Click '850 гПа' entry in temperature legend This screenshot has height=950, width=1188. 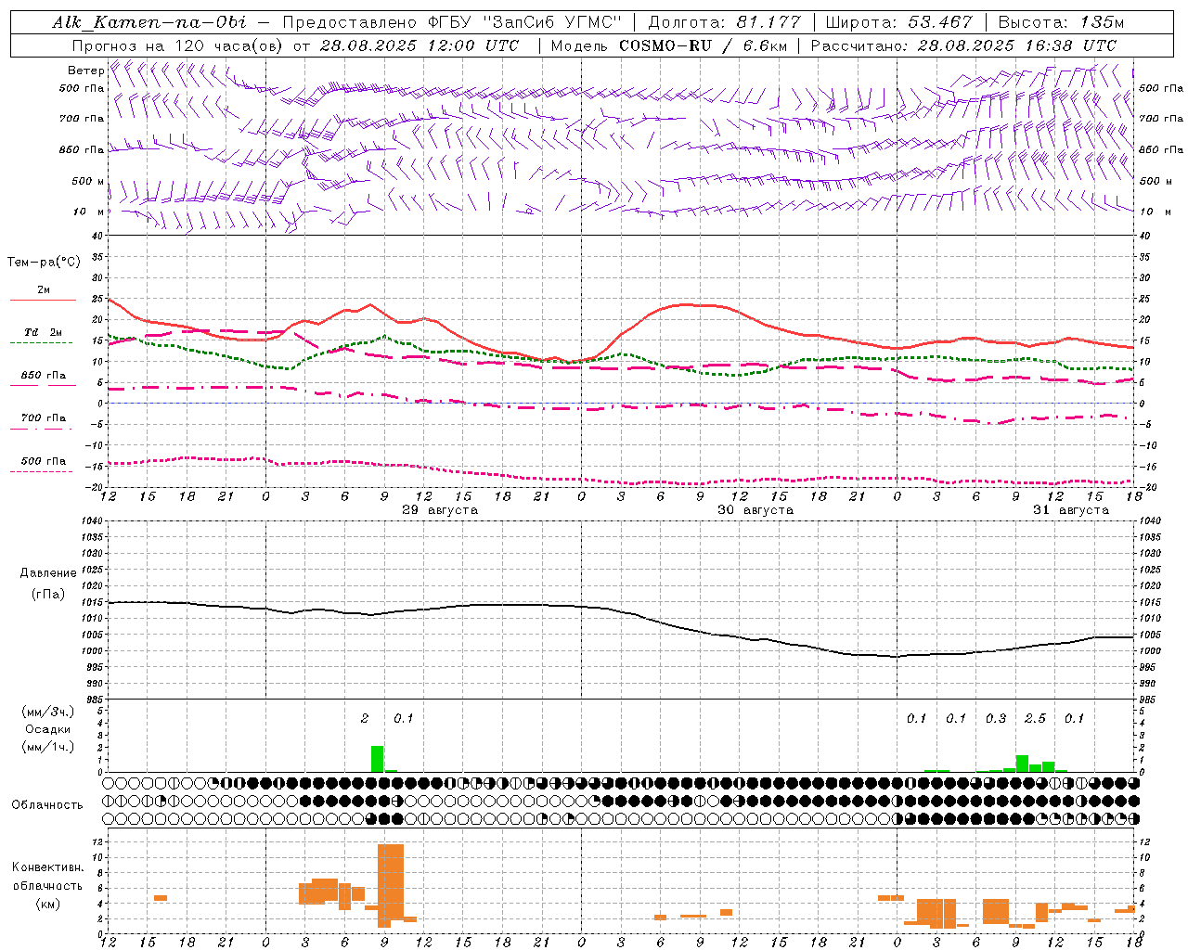(44, 376)
